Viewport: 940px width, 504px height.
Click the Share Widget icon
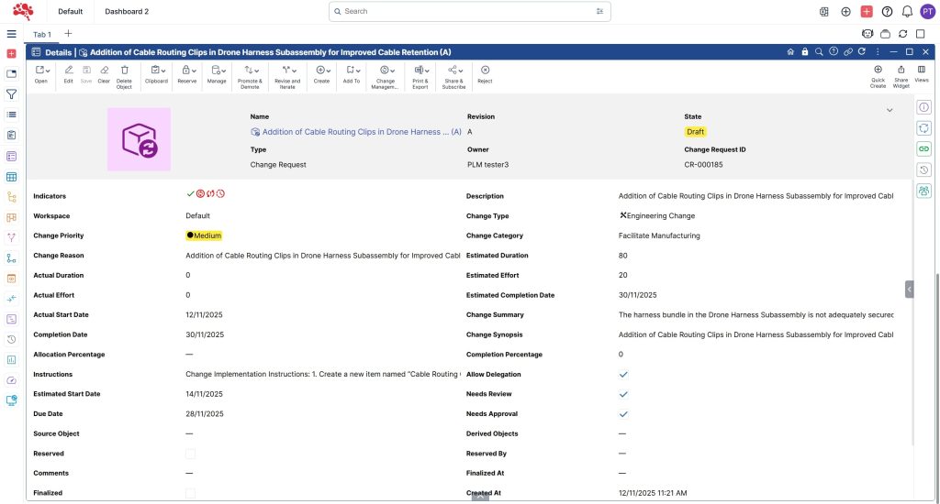(901, 71)
